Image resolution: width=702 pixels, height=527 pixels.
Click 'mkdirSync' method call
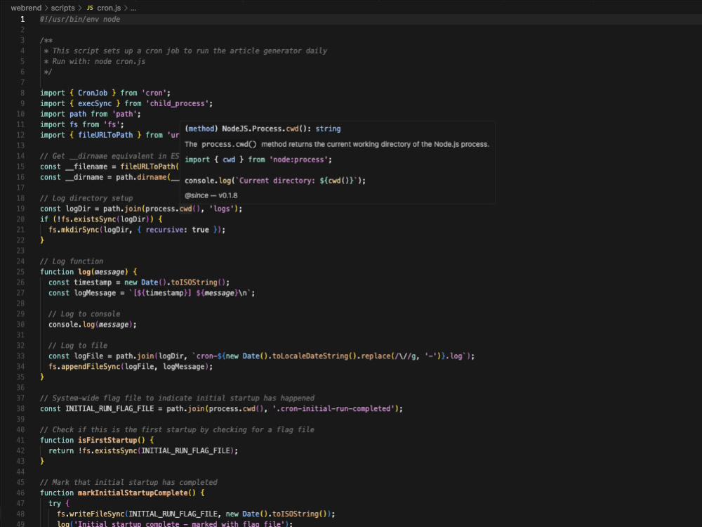tap(81, 230)
